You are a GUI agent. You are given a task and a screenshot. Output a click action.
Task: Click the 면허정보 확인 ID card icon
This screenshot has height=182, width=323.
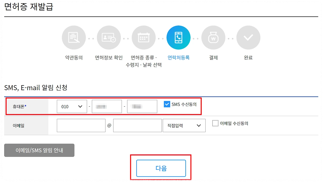(109, 37)
